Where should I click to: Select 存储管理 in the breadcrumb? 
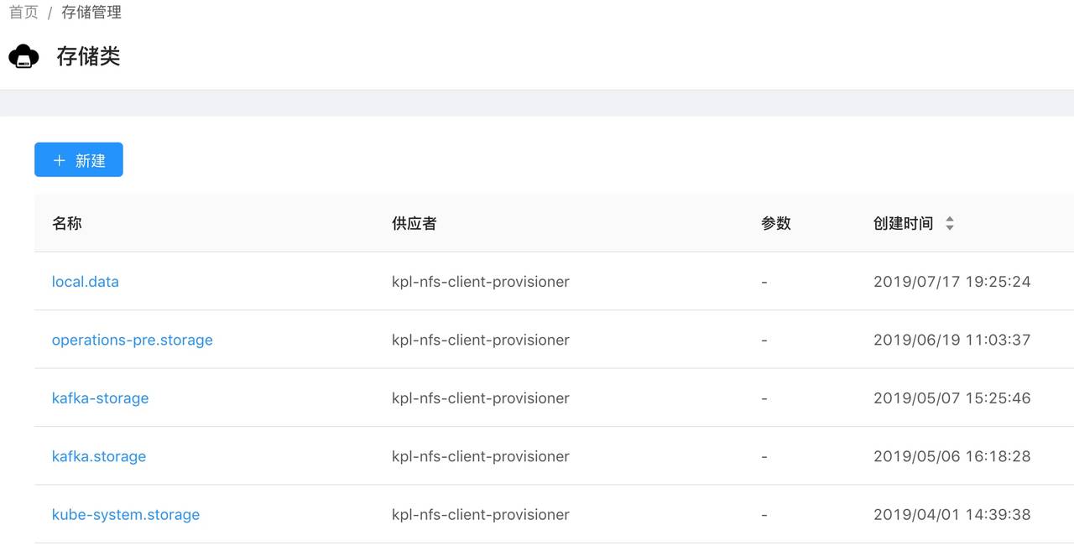[91, 13]
